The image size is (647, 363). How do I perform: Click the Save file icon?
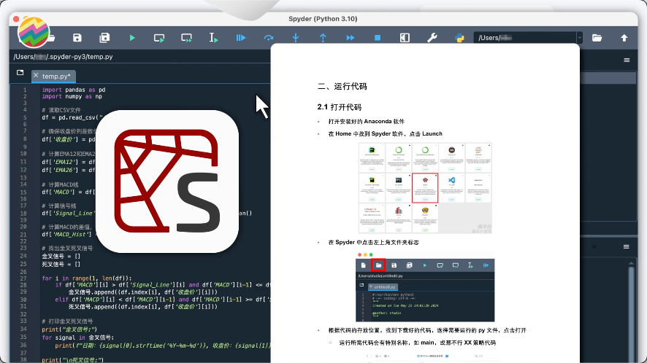[77, 37]
